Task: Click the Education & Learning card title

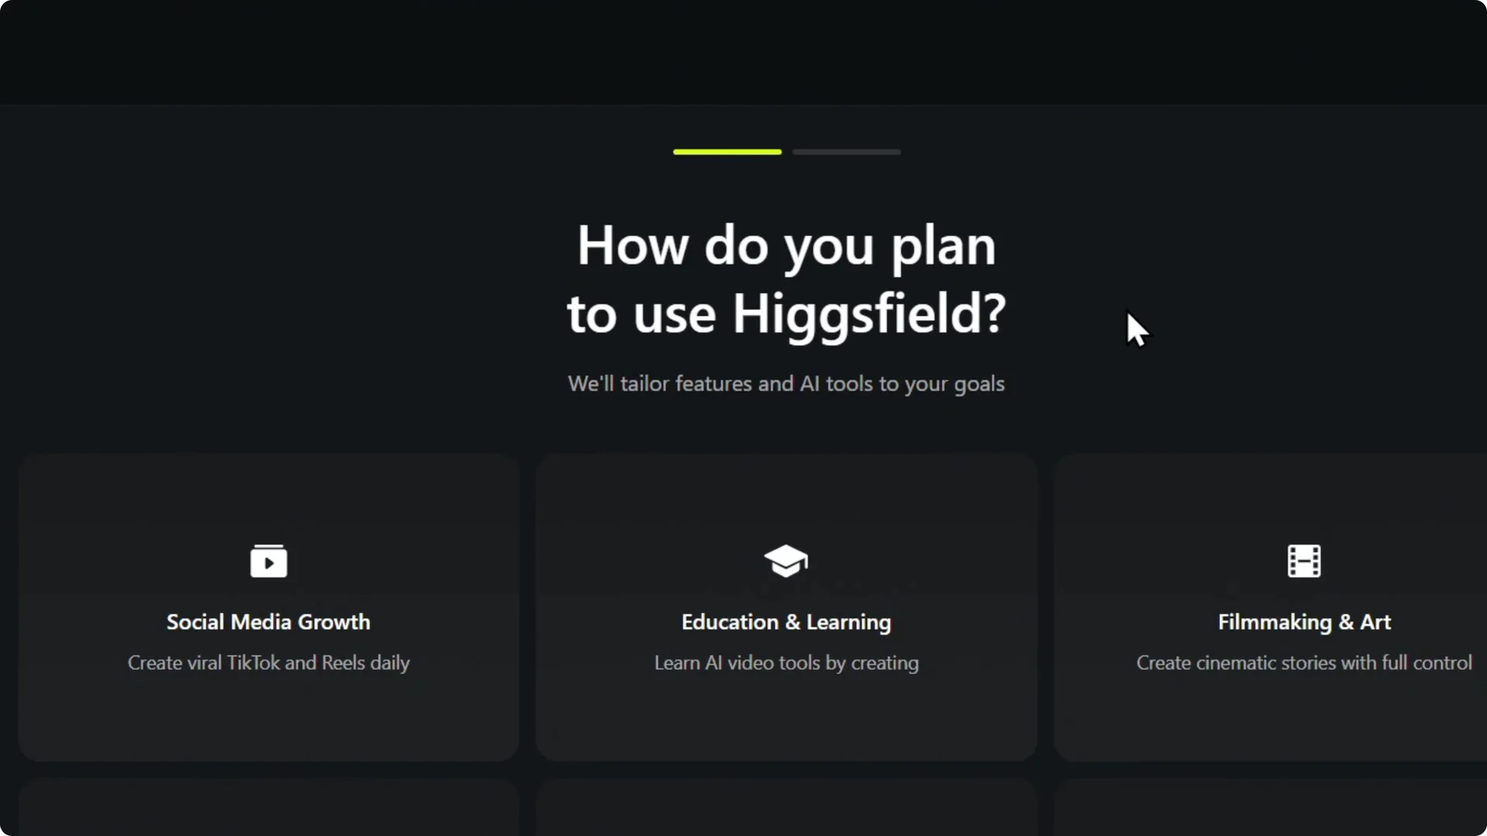Action: pyautogui.click(x=786, y=622)
